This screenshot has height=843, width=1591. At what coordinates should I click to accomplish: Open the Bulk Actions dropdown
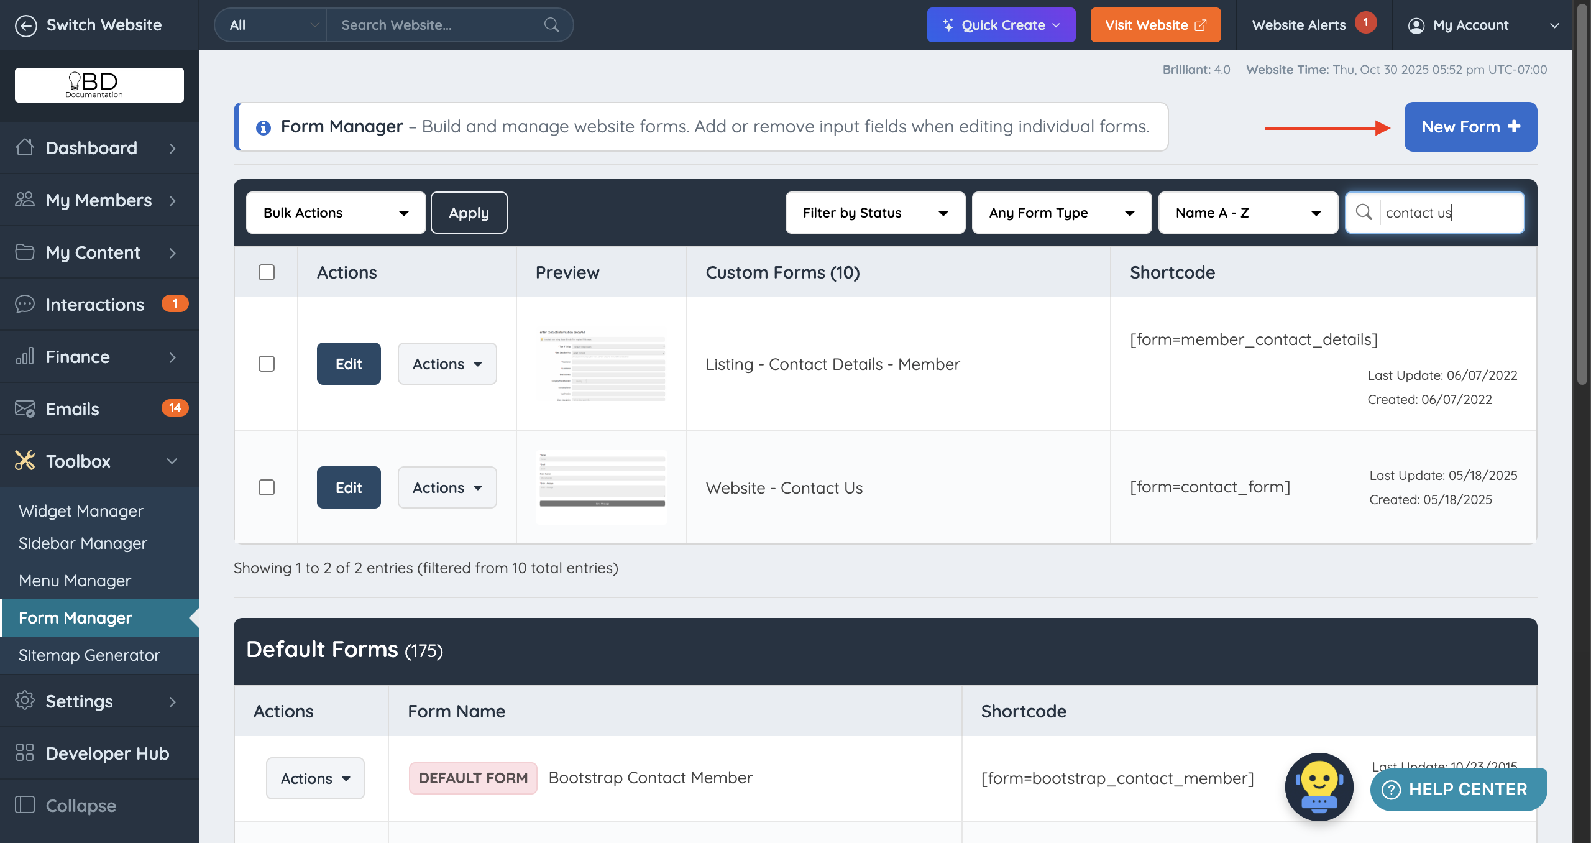[336, 213]
